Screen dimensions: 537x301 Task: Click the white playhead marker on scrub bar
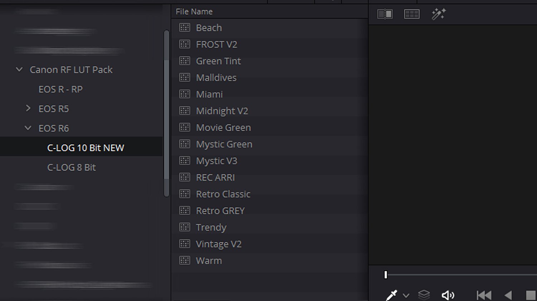(386, 275)
